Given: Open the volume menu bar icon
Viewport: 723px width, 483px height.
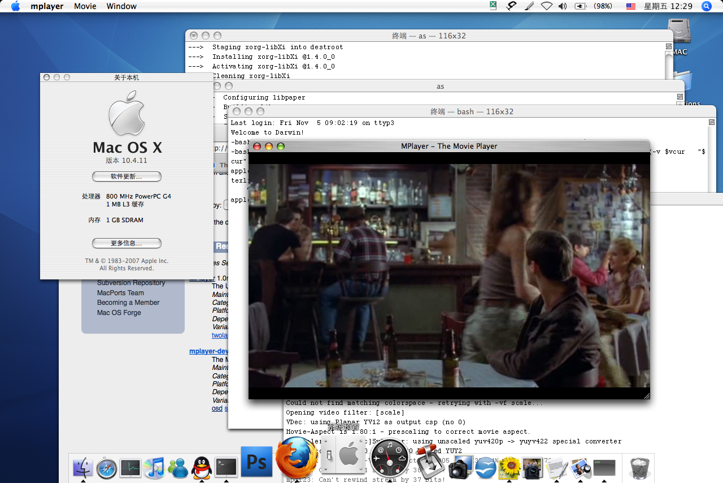Looking at the screenshot, I should click(562, 6).
